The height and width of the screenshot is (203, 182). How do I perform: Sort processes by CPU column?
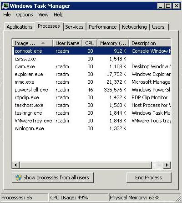tap(90, 43)
